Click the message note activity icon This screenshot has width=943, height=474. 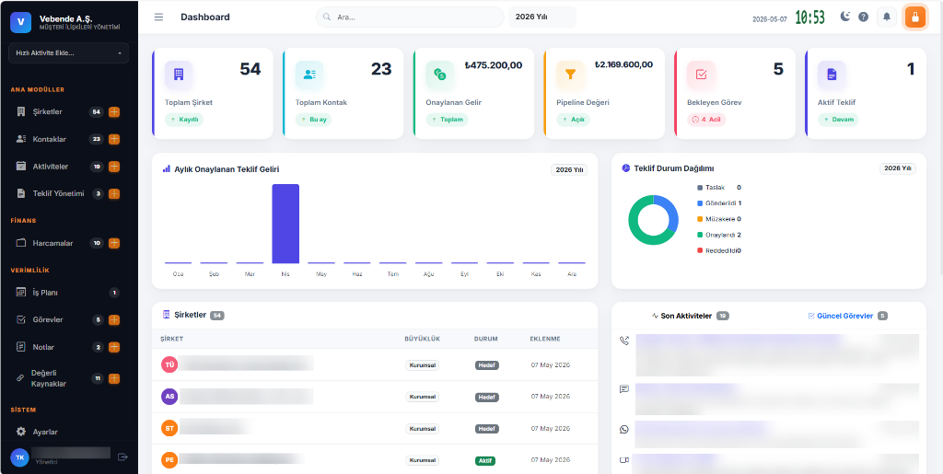coord(624,388)
